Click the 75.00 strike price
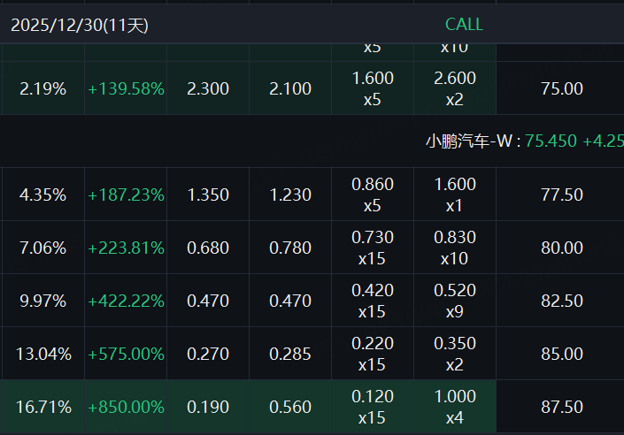The image size is (624, 435). (561, 88)
